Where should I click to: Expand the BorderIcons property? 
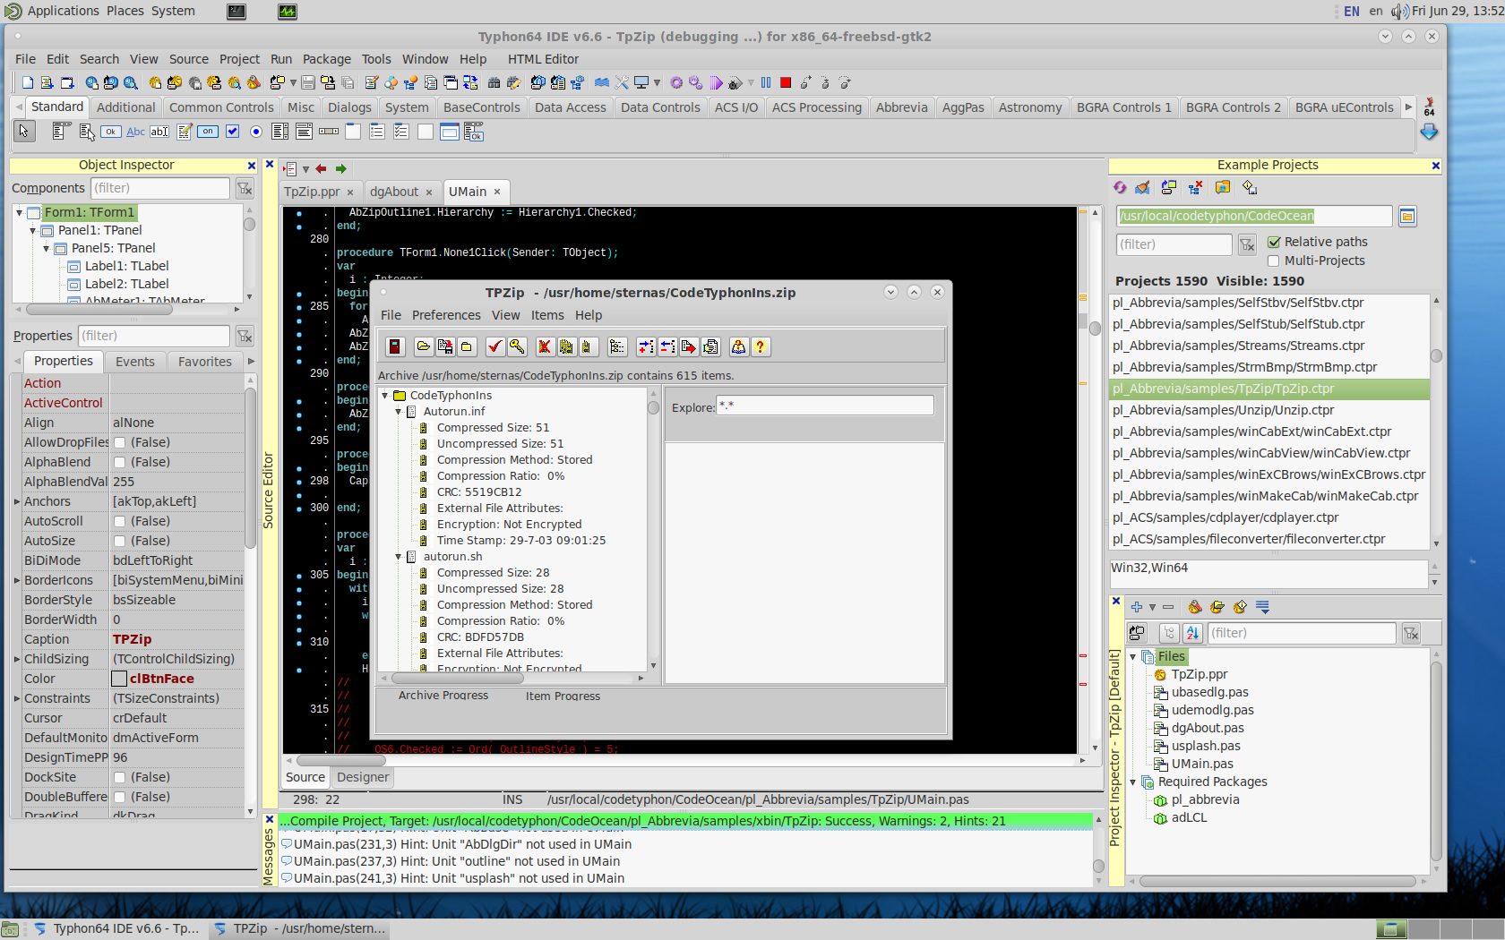tap(17, 580)
